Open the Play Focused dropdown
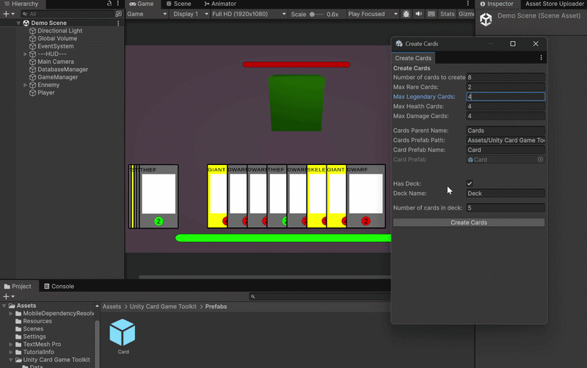The width and height of the screenshot is (587, 368). [373, 14]
